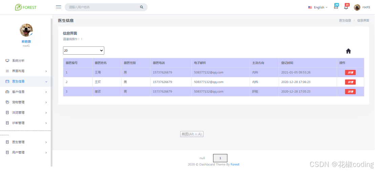This screenshot has width=375, height=171.
Task: Open the mail icon with badge 20
Action: point(336,7)
